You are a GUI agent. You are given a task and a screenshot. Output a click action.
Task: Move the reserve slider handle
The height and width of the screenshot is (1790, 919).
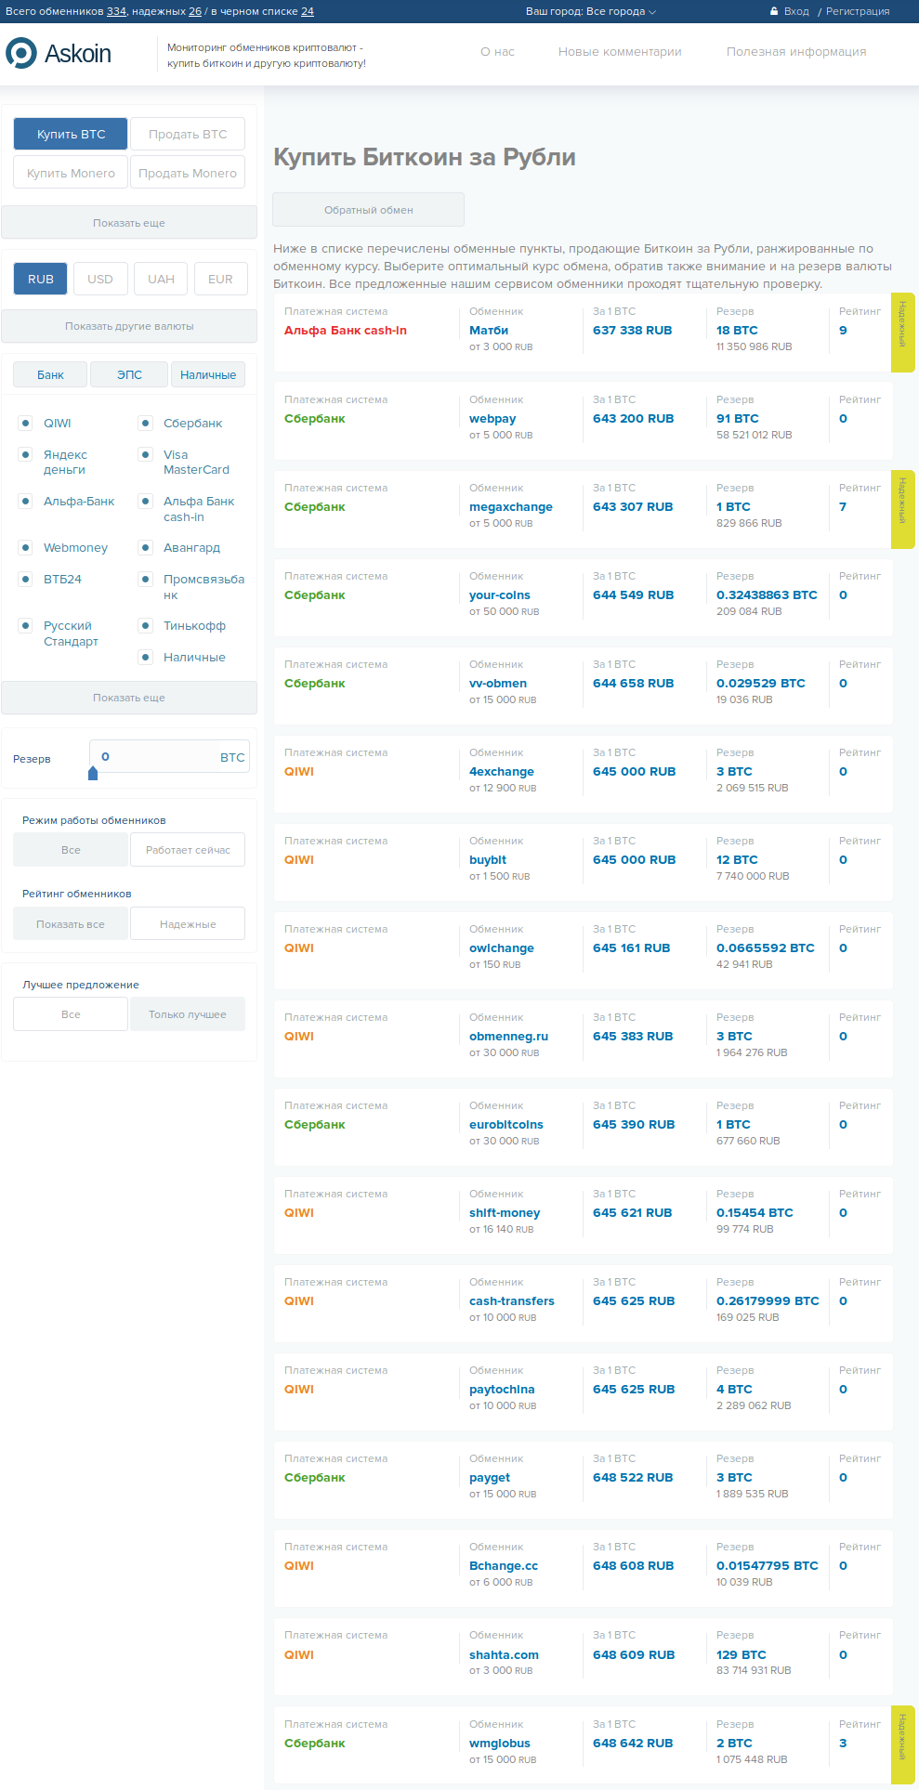coord(93,773)
